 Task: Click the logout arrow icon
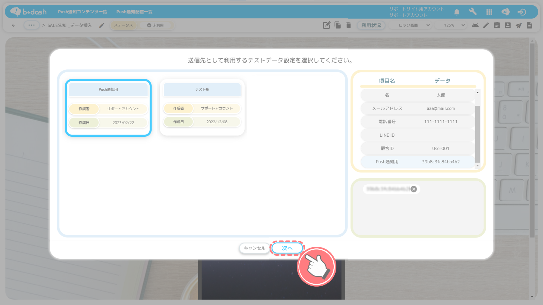pos(522,12)
